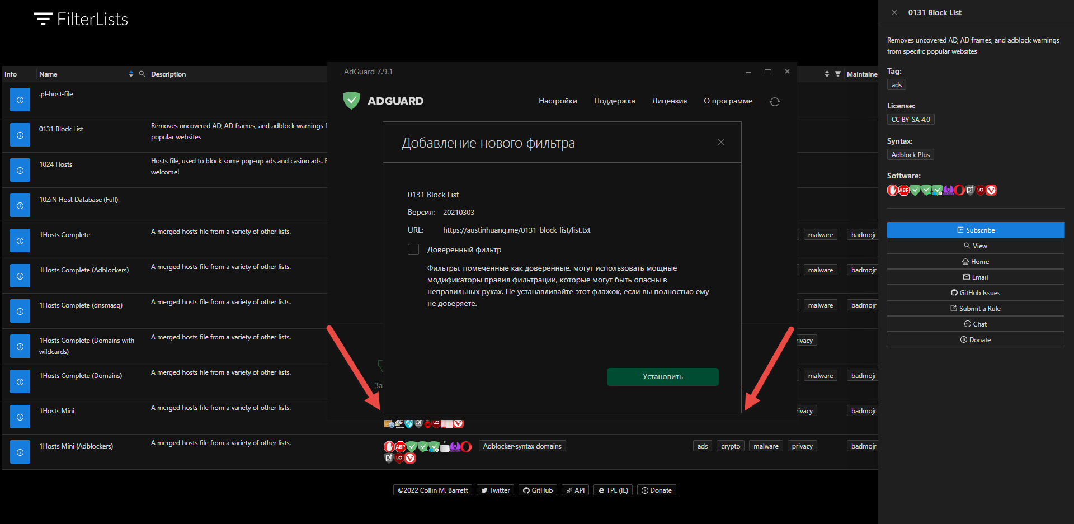The image size is (1074, 524).
Task: Click the Vivaldi icon in Software section
Action: tap(991, 190)
